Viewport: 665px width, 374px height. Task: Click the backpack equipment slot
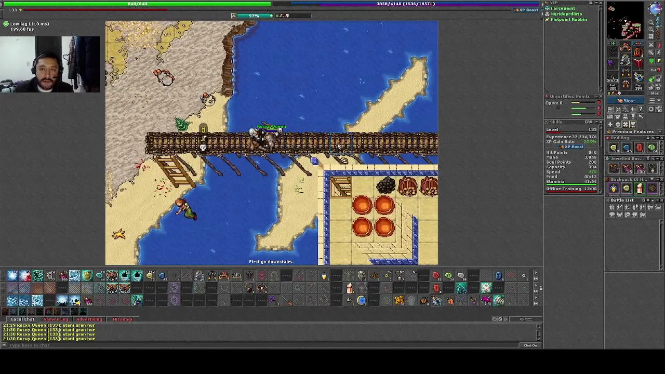coord(639,51)
